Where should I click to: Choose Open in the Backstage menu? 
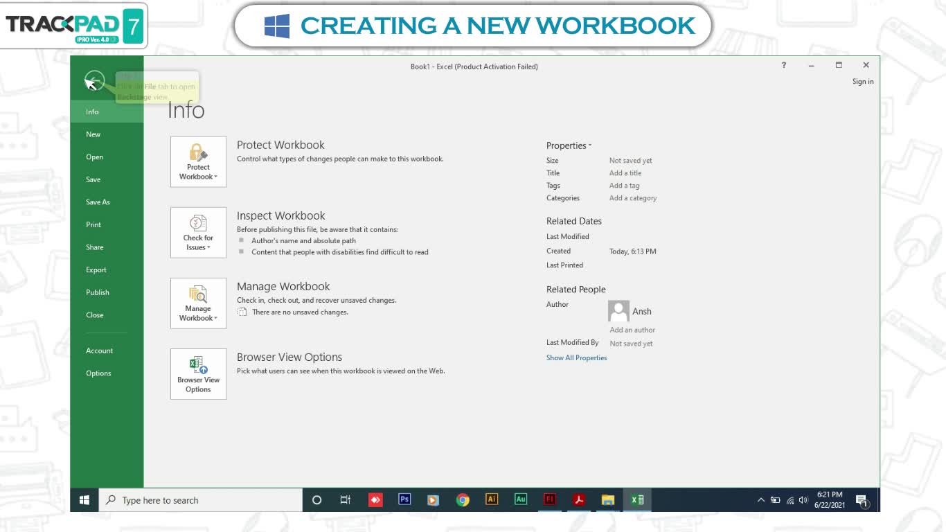(x=107, y=157)
